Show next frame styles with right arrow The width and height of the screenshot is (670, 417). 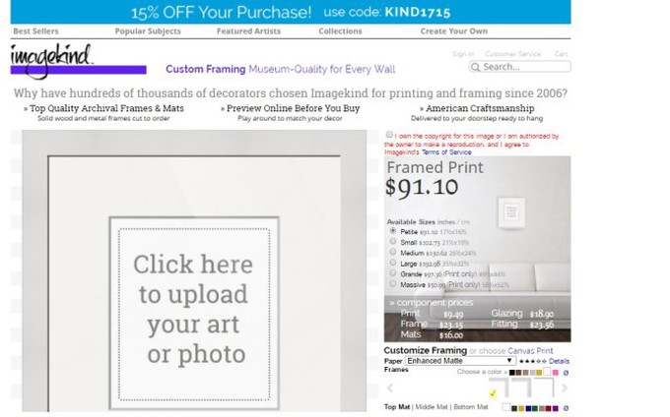[x=565, y=388]
